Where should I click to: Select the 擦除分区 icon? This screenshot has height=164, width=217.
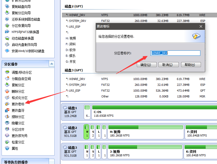7,117
